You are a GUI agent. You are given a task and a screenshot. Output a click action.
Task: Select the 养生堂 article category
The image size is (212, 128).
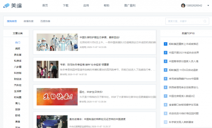tap(18, 55)
